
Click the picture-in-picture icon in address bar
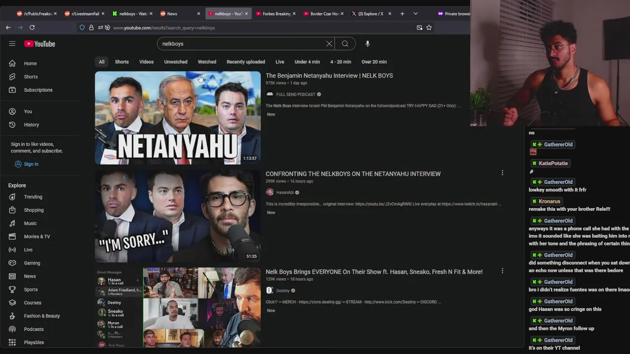419,28
